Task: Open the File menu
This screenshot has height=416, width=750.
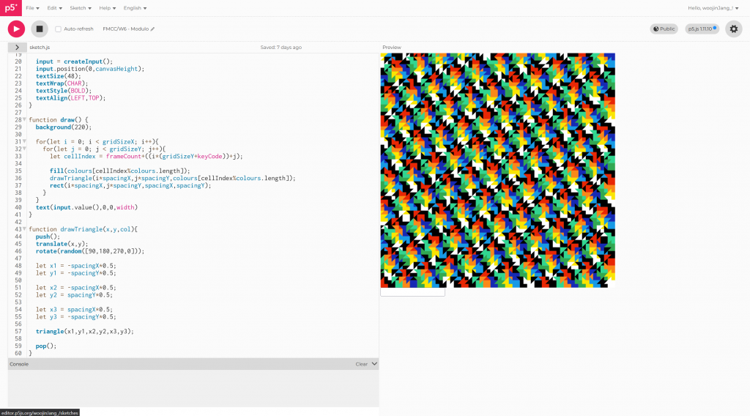Action: (32, 8)
